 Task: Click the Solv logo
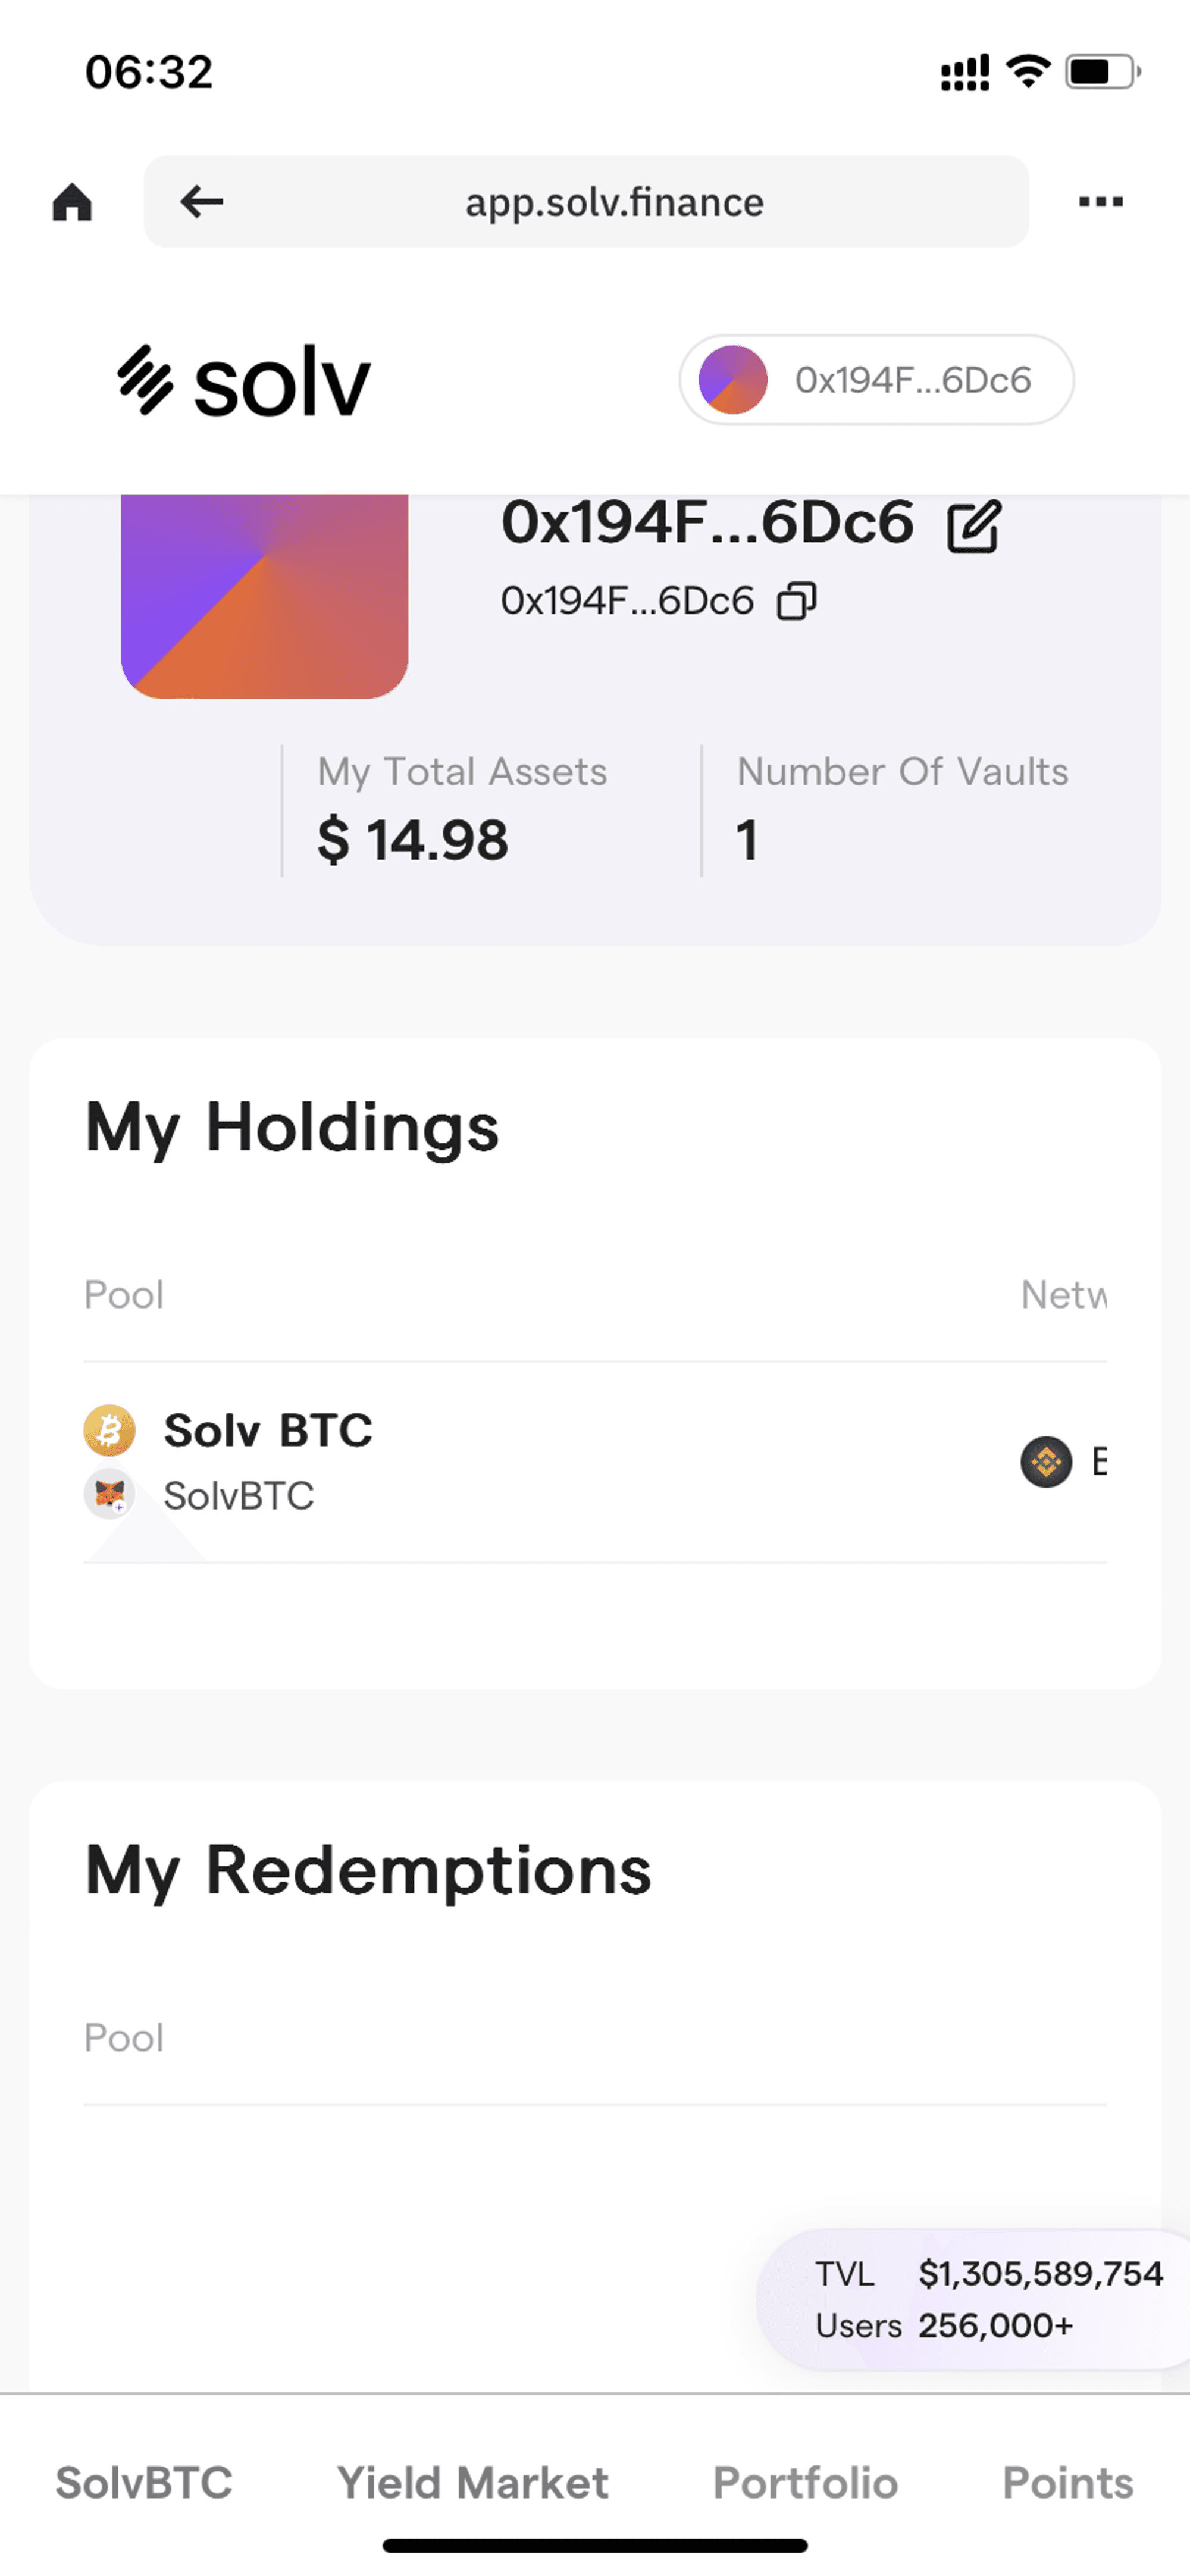(x=244, y=380)
